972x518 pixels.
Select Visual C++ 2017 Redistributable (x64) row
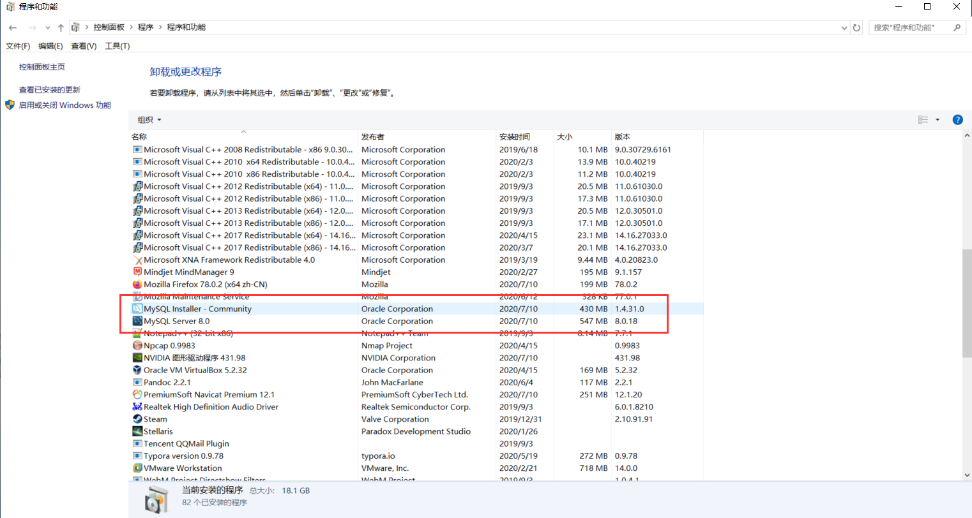(416, 235)
